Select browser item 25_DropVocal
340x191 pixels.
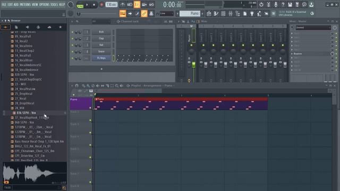coord(23,94)
